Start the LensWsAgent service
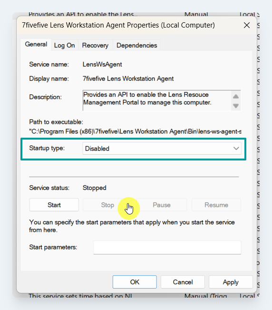The image size is (272, 310). tap(54, 205)
